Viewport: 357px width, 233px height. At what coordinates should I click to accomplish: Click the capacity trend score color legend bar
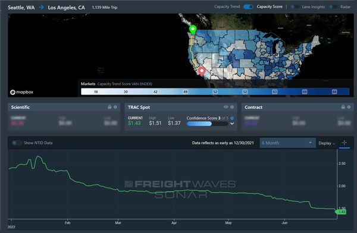click(x=215, y=92)
